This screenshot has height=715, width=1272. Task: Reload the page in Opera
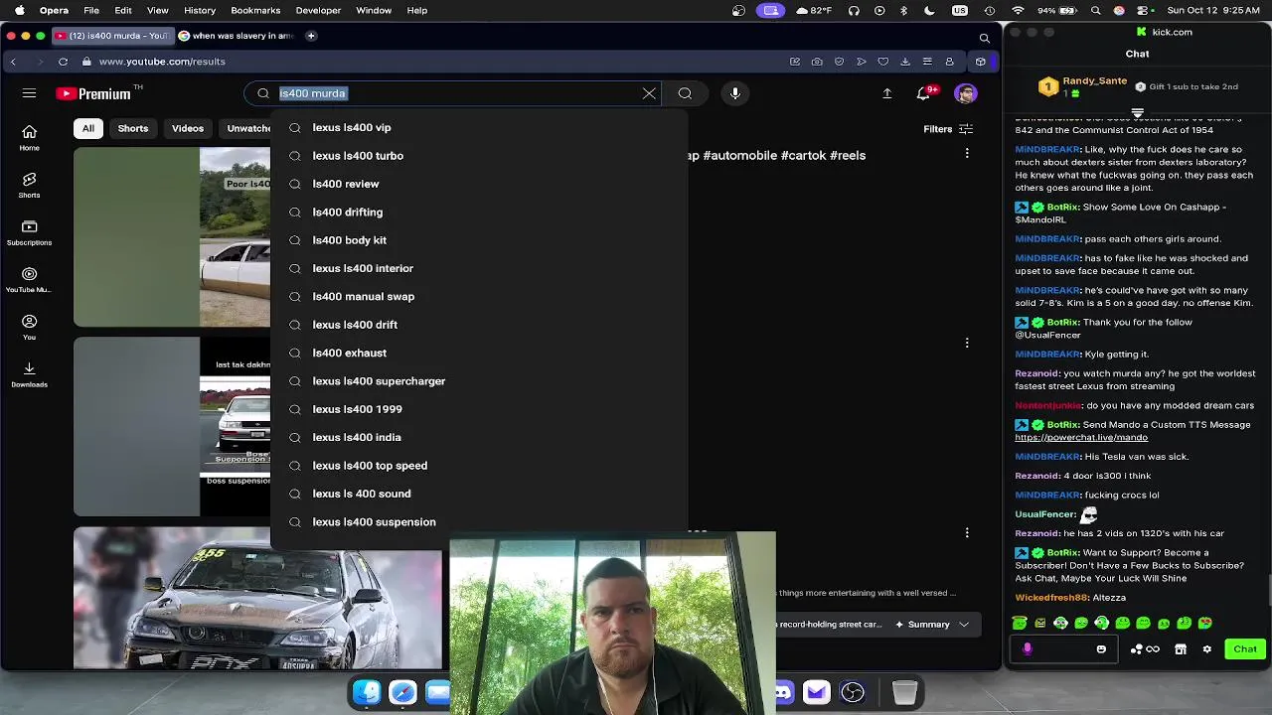pos(63,62)
